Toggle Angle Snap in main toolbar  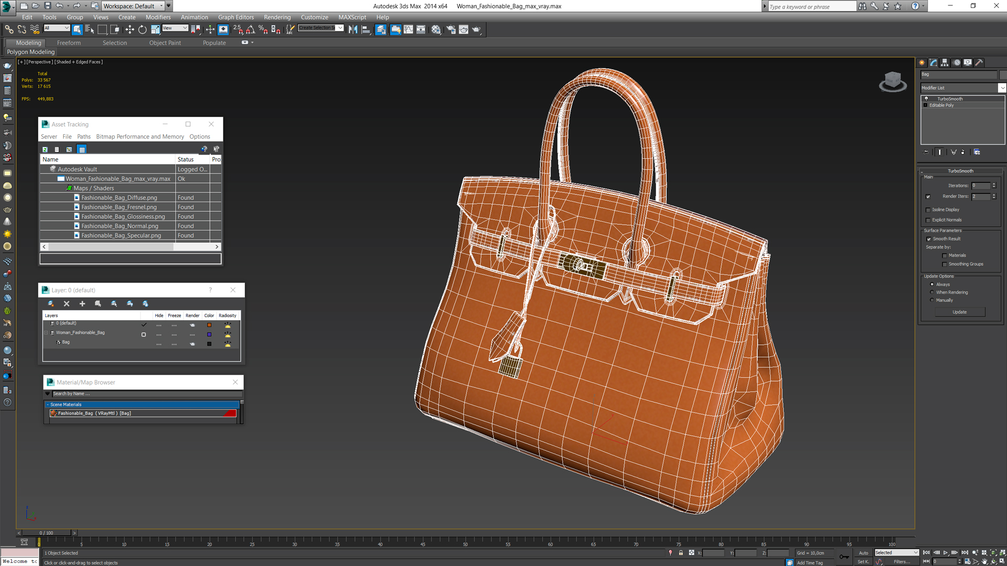click(251, 30)
